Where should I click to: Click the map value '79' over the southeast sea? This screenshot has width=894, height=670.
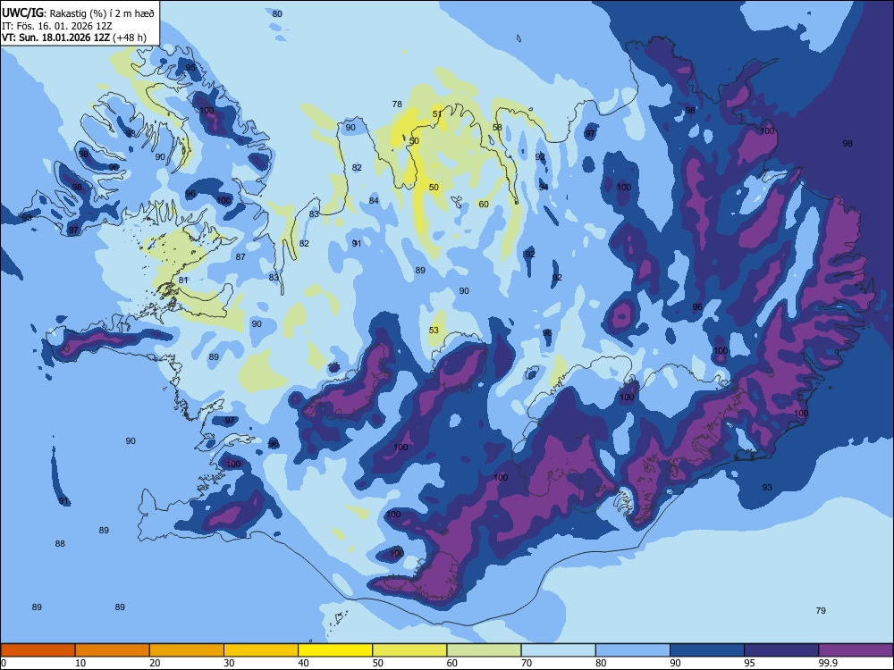[x=821, y=611]
